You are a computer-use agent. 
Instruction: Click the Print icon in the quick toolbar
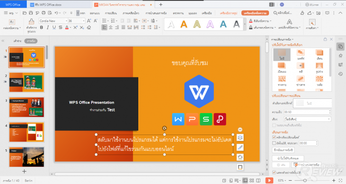pyautogui.click(x=44, y=13)
